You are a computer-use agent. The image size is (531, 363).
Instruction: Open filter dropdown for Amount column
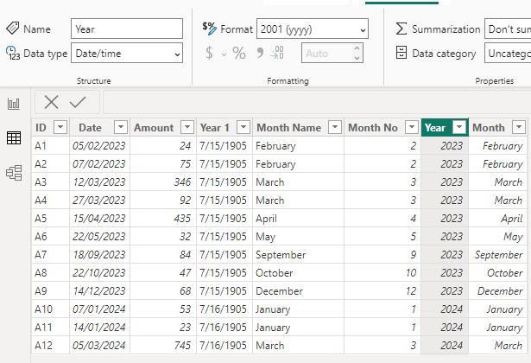tap(187, 127)
